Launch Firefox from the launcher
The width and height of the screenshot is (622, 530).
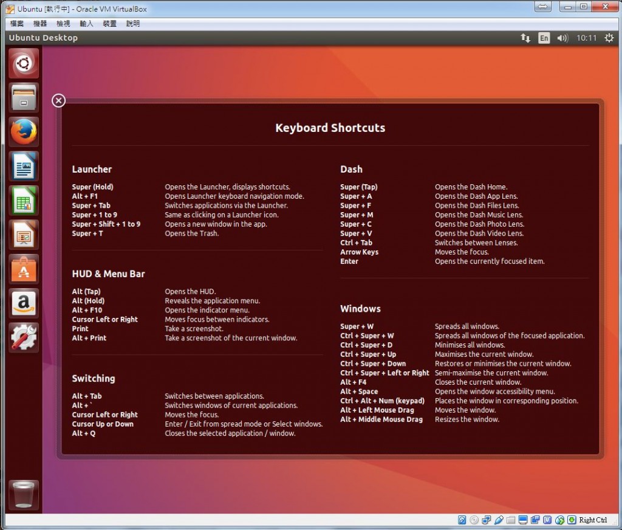[x=24, y=132]
